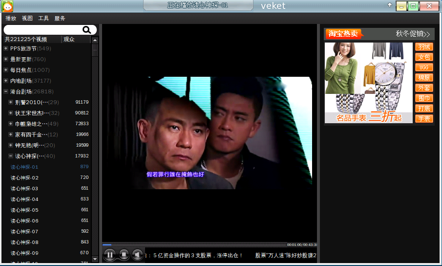Expand the 每日焦点 category
The width and height of the screenshot is (442, 266).
[x=6, y=69]
